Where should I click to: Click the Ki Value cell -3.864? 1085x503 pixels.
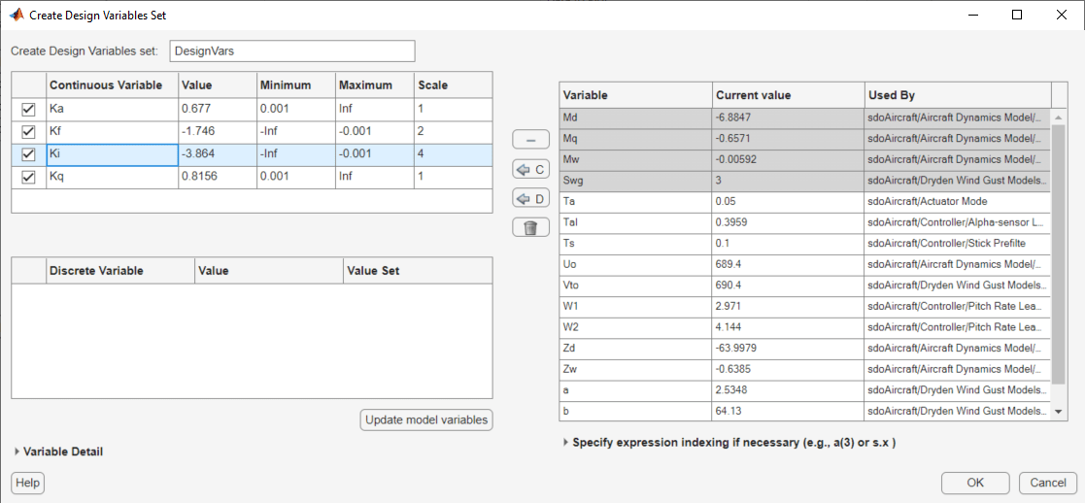(217, 155)
